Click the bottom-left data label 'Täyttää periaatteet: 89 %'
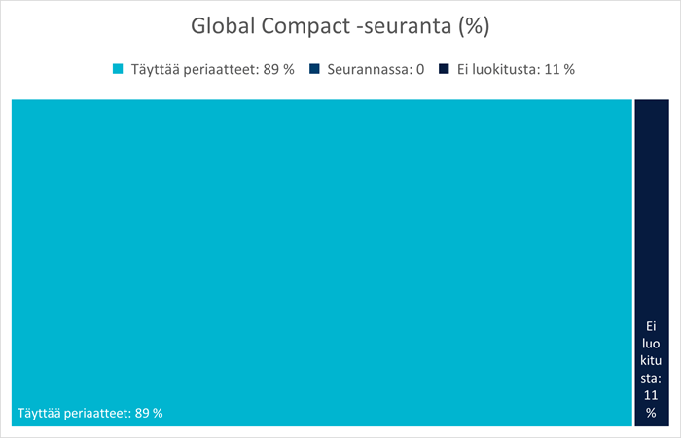 90,413
